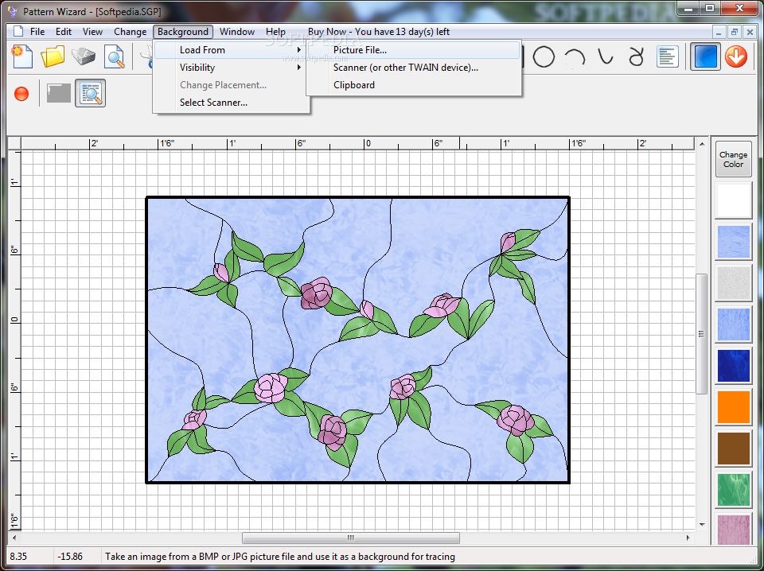Minimize the inner document window
This screenshot has height=571, width=764.
pyautogui.click(x=719, y=32)
